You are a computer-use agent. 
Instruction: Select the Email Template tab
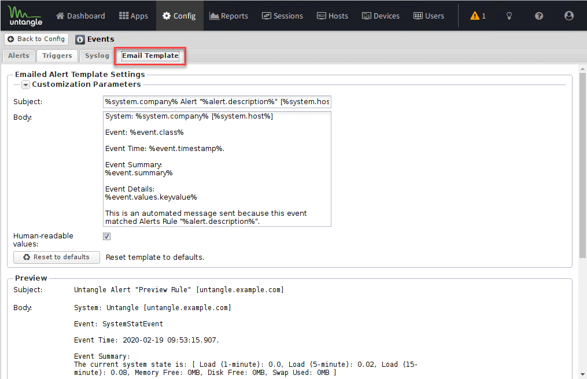[x=150, y=56]
